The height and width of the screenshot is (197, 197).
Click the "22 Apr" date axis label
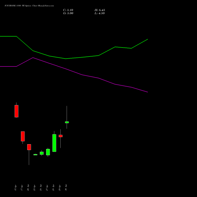point(34,188)
